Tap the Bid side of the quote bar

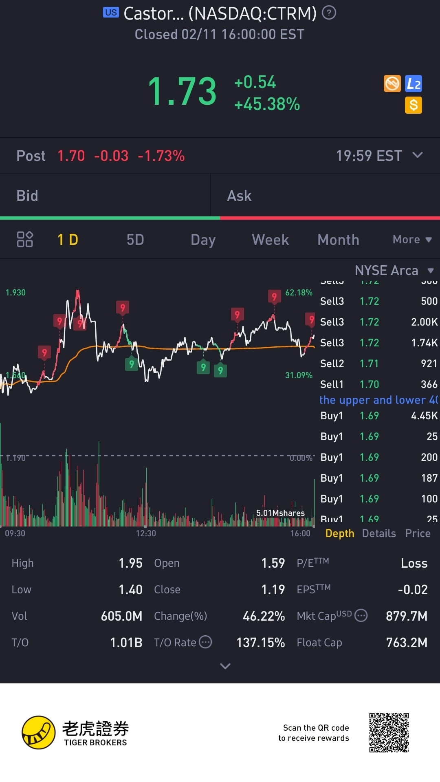pos(105,196)
